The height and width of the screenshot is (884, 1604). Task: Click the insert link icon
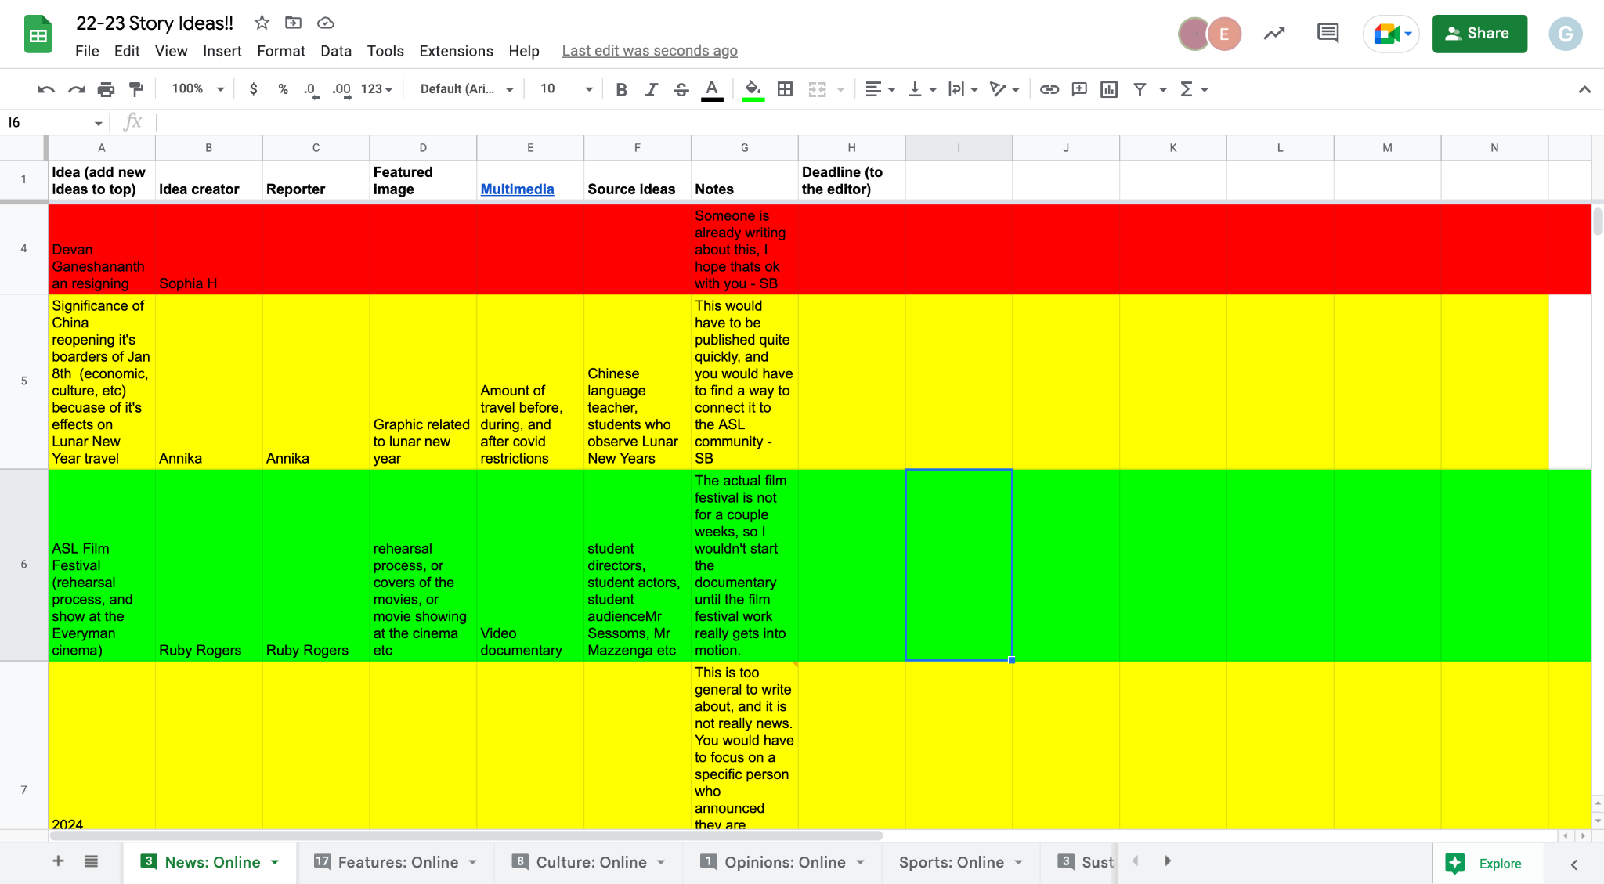(1049, 89)
